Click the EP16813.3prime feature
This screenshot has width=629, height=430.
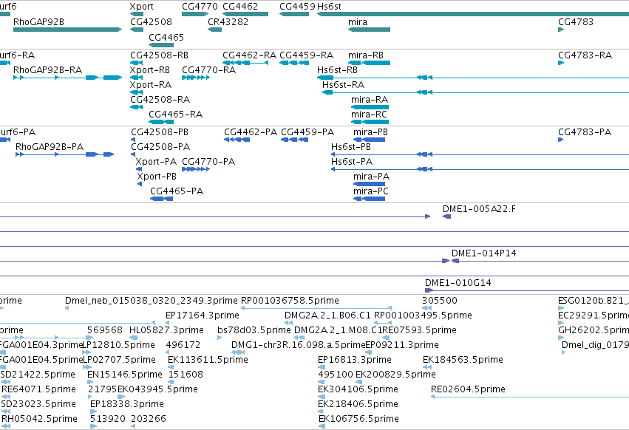320,367
